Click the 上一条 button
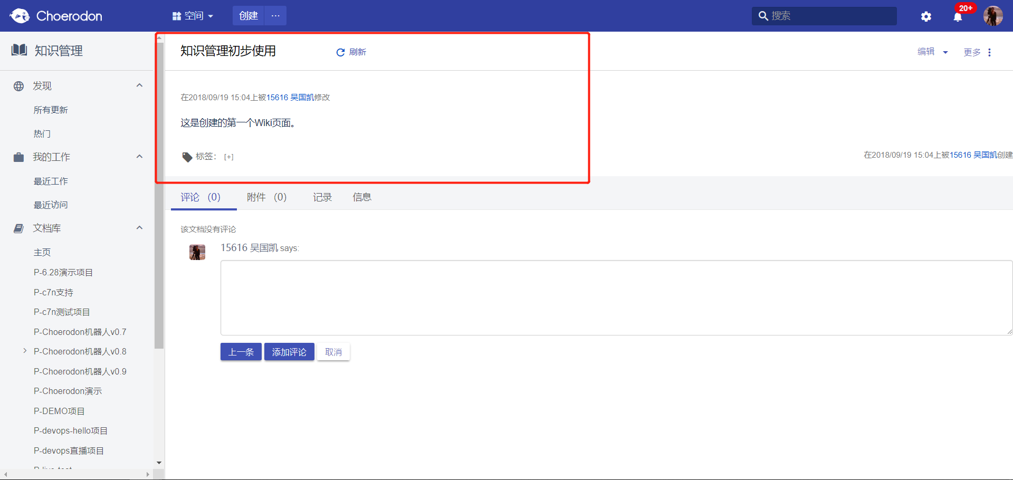The width and height of the screenshot is (1013, 480). pos(241,352)
